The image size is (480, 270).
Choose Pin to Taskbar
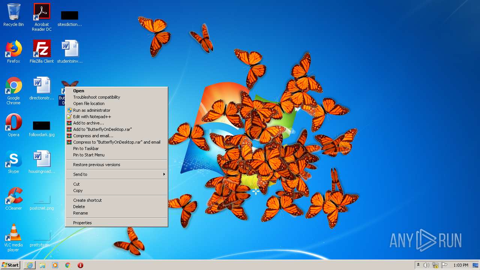117,148
